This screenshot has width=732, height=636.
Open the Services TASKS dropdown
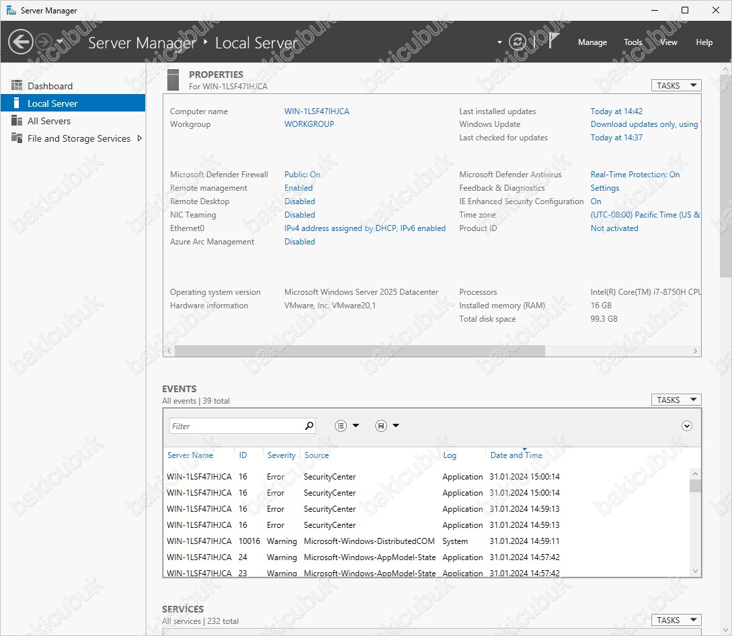(x=676, y=620)
